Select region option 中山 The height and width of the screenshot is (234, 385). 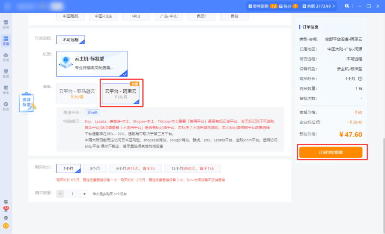pos(136,16)
